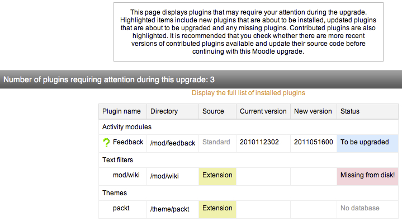Click the 'Missing from disk!' status cell
Viewport: 402px width, 221px height.
point(367,176)
